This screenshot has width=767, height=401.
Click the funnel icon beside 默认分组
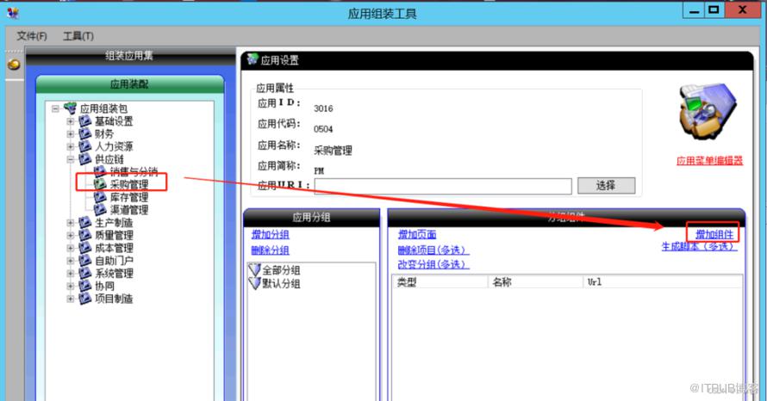coord(254,283)
